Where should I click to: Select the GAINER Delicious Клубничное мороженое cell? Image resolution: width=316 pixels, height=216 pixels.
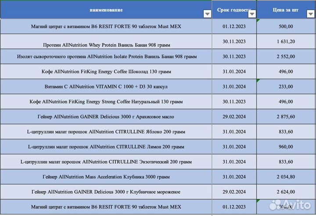pos(106,192)
